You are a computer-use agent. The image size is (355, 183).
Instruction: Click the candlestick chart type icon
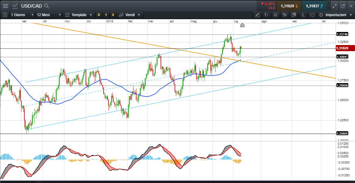pos(121,15)
